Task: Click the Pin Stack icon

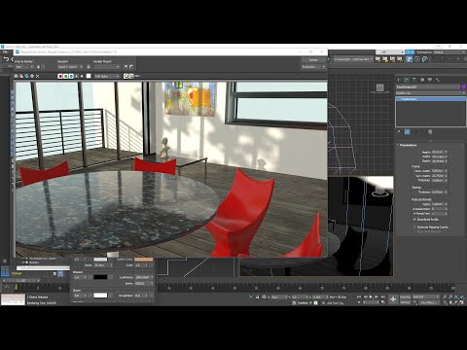Action: point(399,132)
